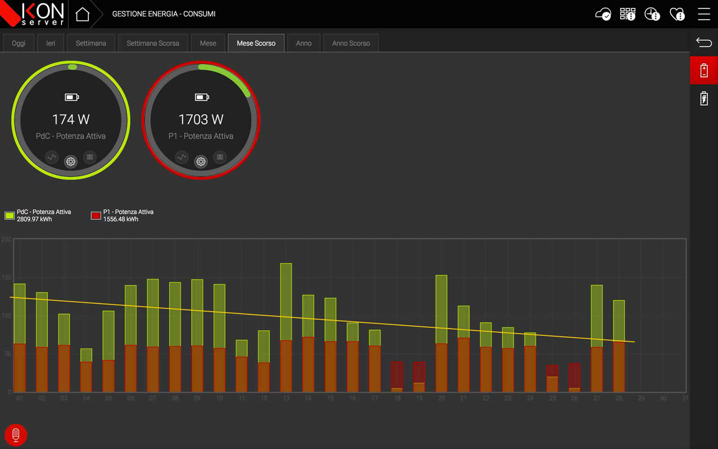
Task: Open the cloud connection status icon
Action: pyautogui.click(x=603, y=14)
